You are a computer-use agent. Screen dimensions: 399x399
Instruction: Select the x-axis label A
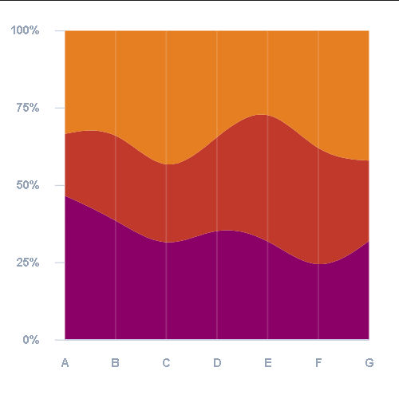point(65,363)
